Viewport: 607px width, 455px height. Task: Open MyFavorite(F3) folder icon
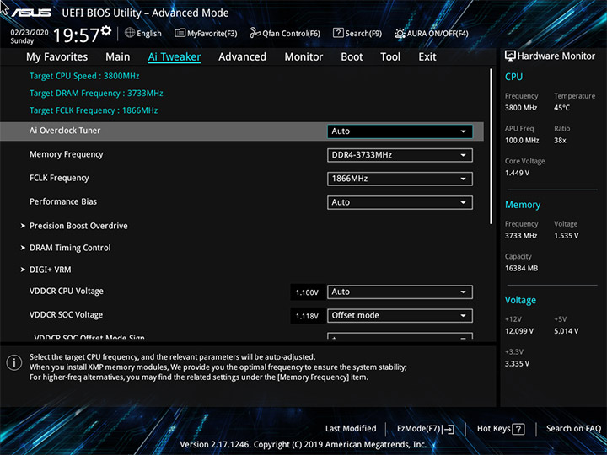pyautogui.click(x=180, y=33)
